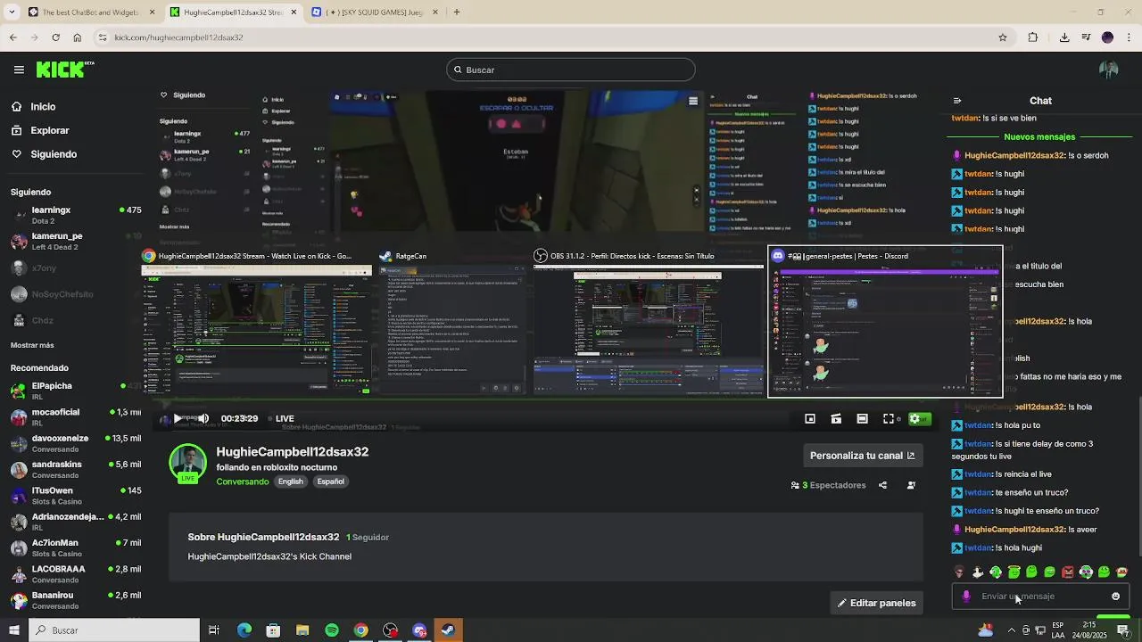Mute the stream volume
The image size is (1142, 642).
[203, 418]
